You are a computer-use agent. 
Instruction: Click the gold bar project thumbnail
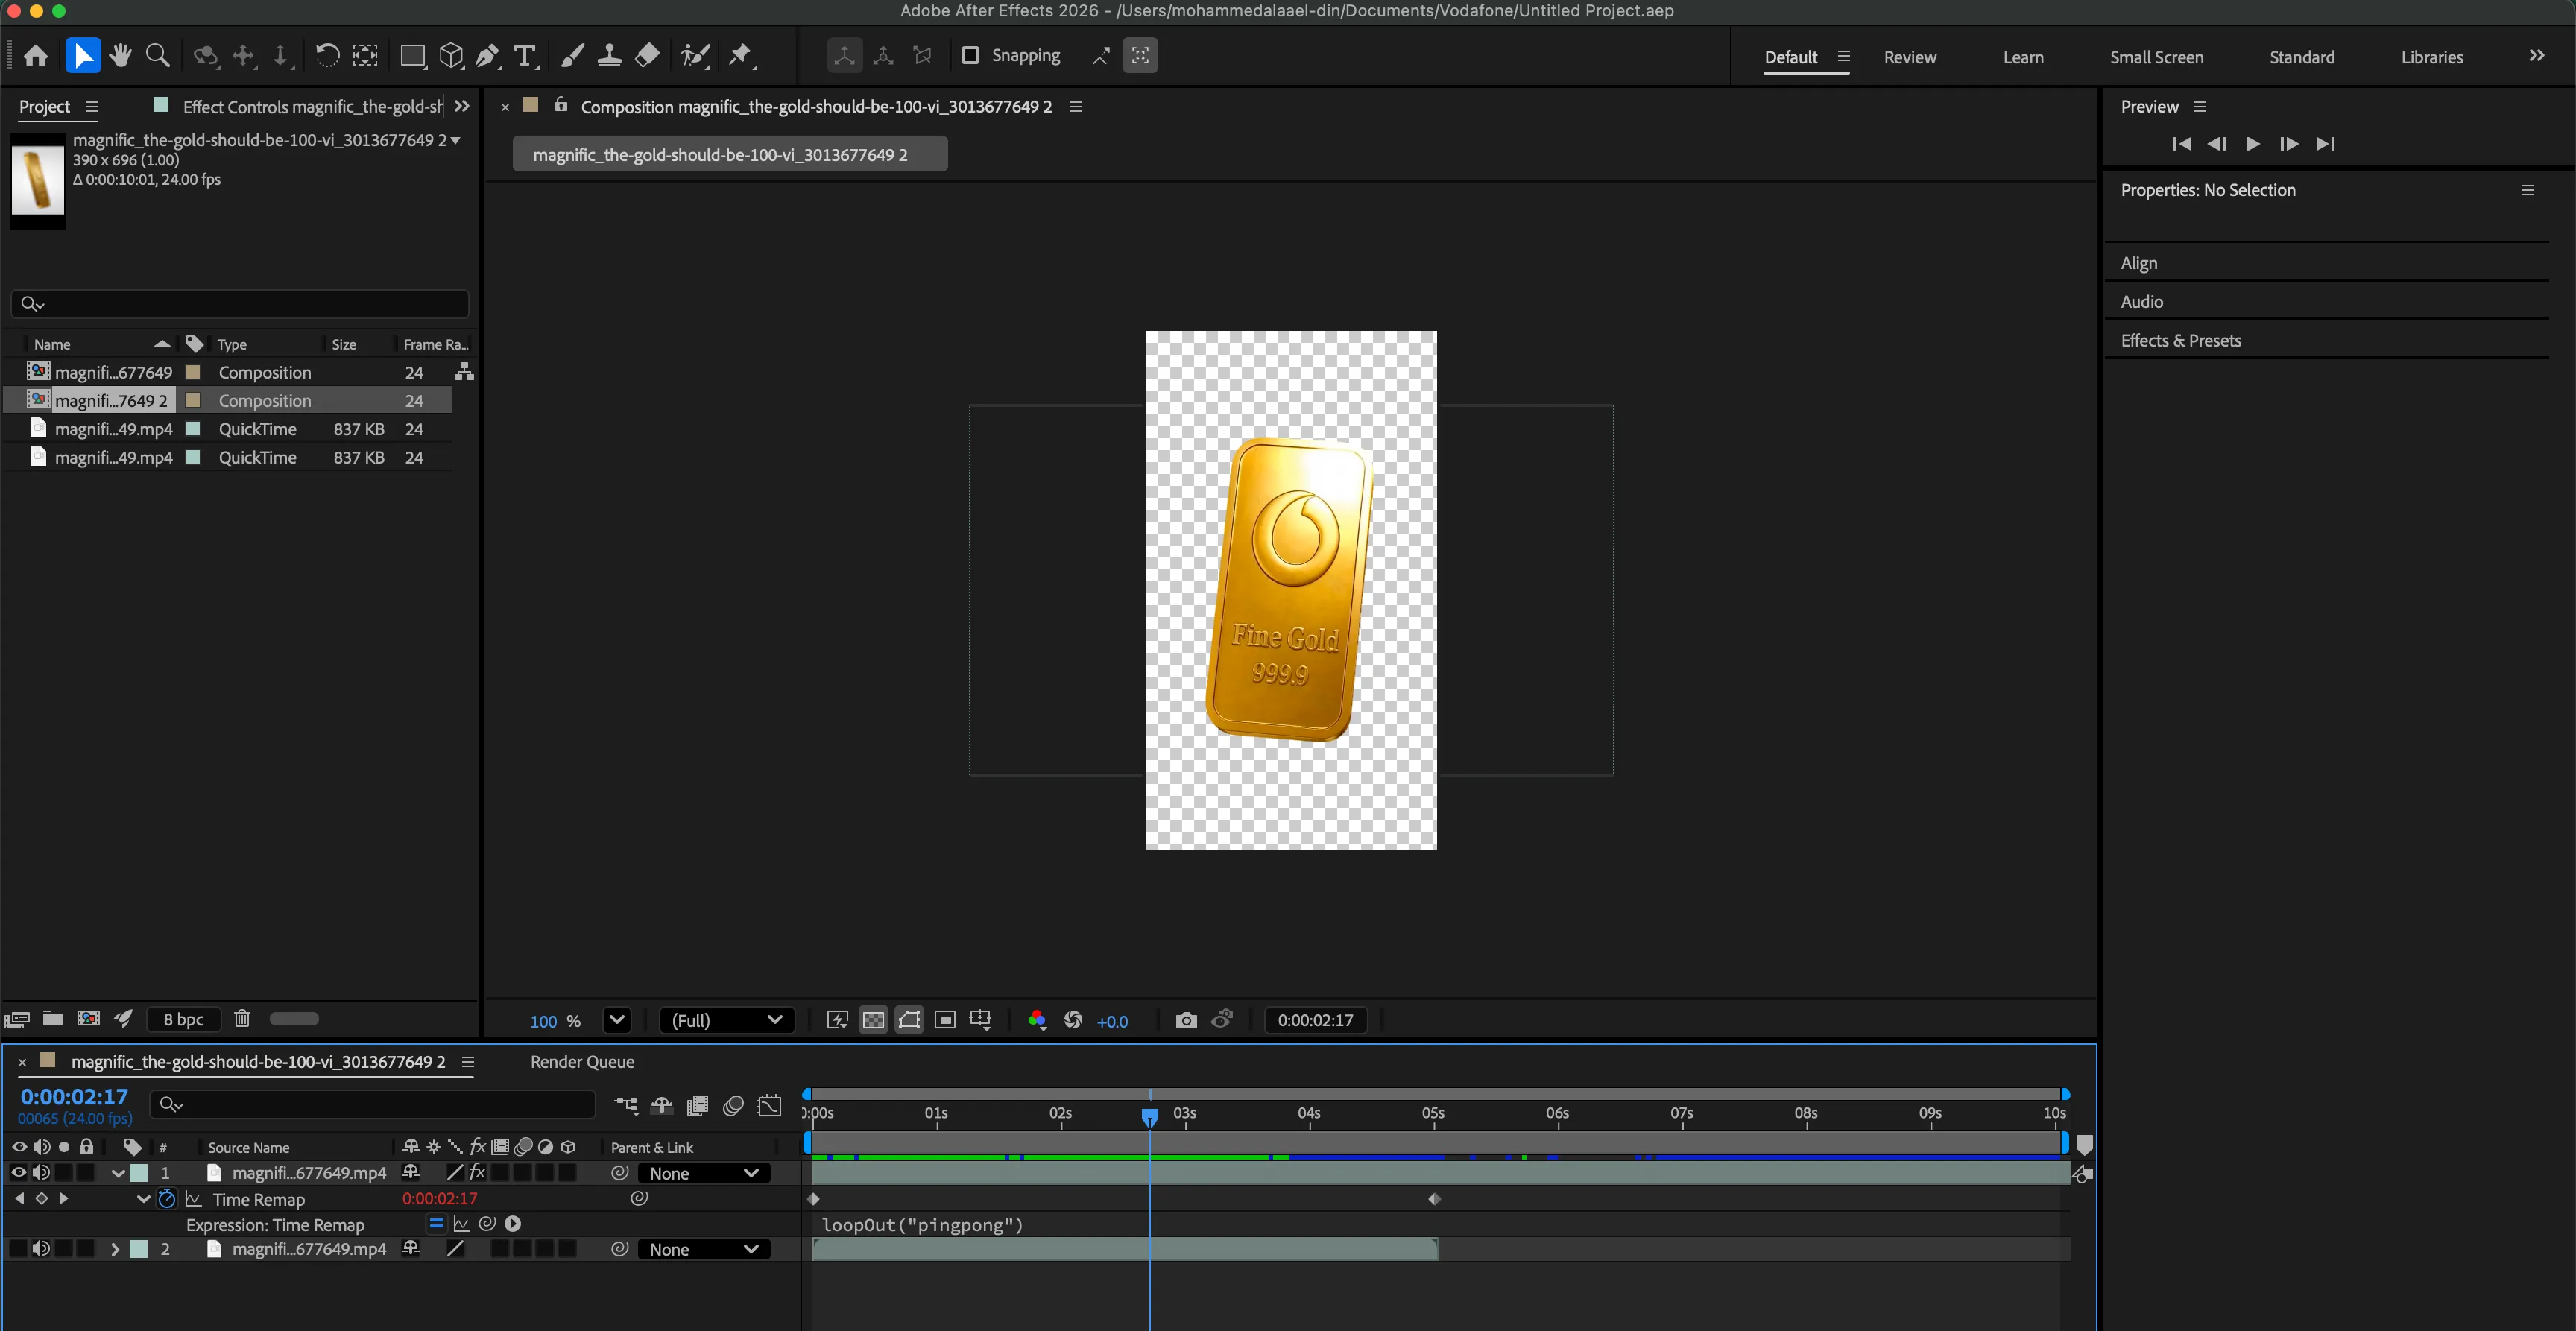[38, 181]
